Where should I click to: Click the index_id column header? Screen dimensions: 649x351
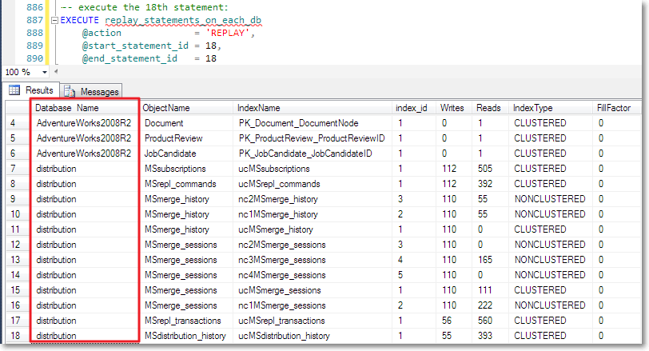click(x=412, y=108)
